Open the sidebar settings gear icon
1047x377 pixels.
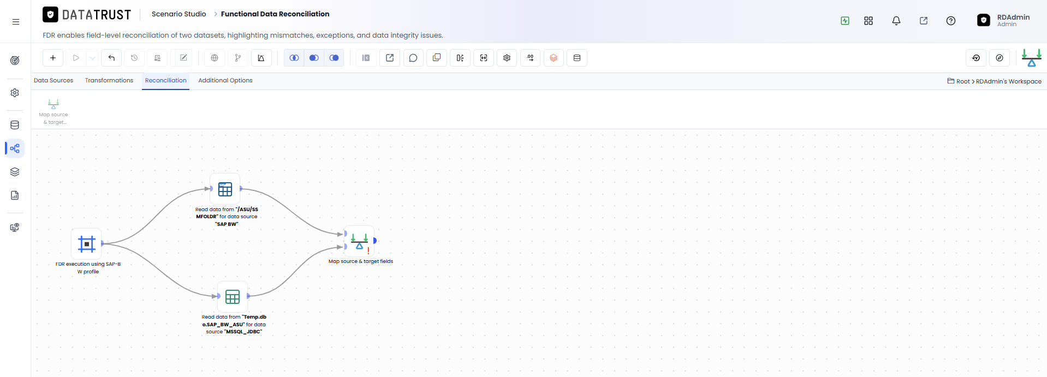point(15,93)
